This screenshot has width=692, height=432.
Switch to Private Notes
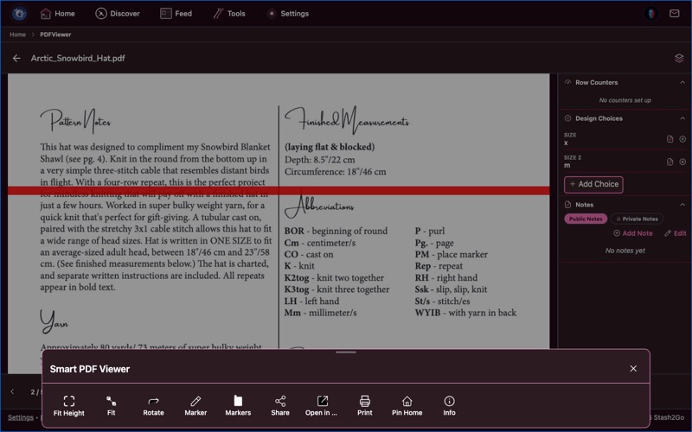click(637, 219)
